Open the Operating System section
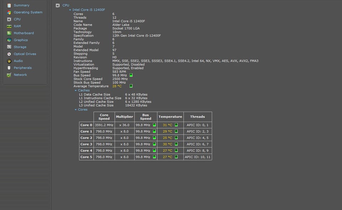Screen dimensions: 342x210 [28, 12]
